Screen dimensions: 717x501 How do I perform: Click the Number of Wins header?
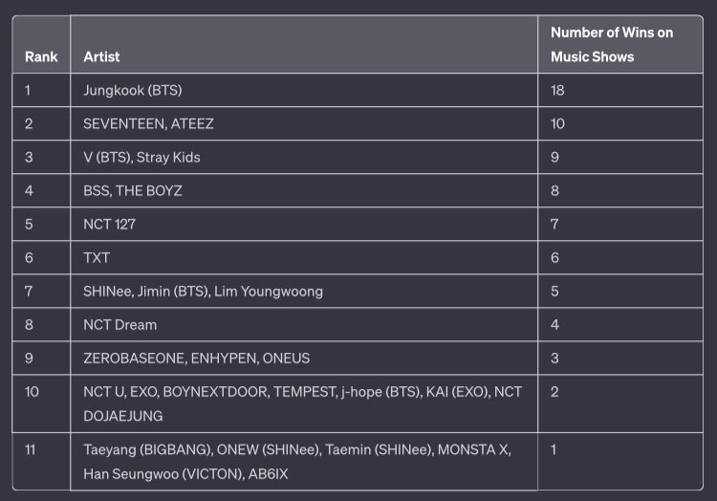point(612,45)
